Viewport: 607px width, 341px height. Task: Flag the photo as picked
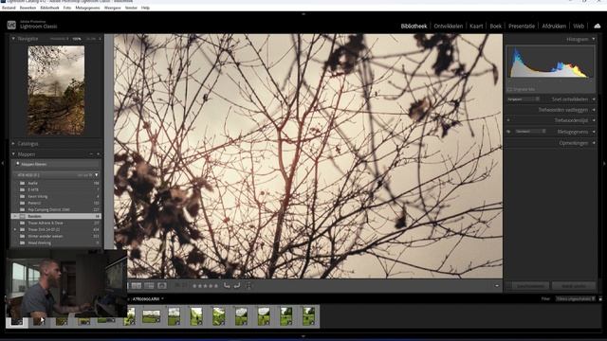pos(177,285)
